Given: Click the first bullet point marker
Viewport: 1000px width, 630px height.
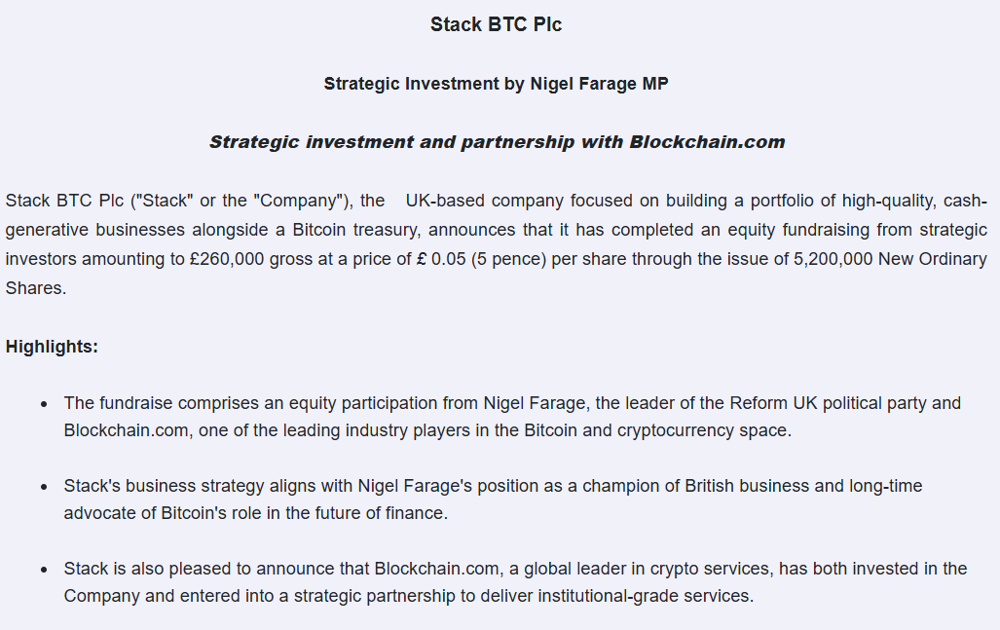Looking at the screenshot, I should click(45, 403).
